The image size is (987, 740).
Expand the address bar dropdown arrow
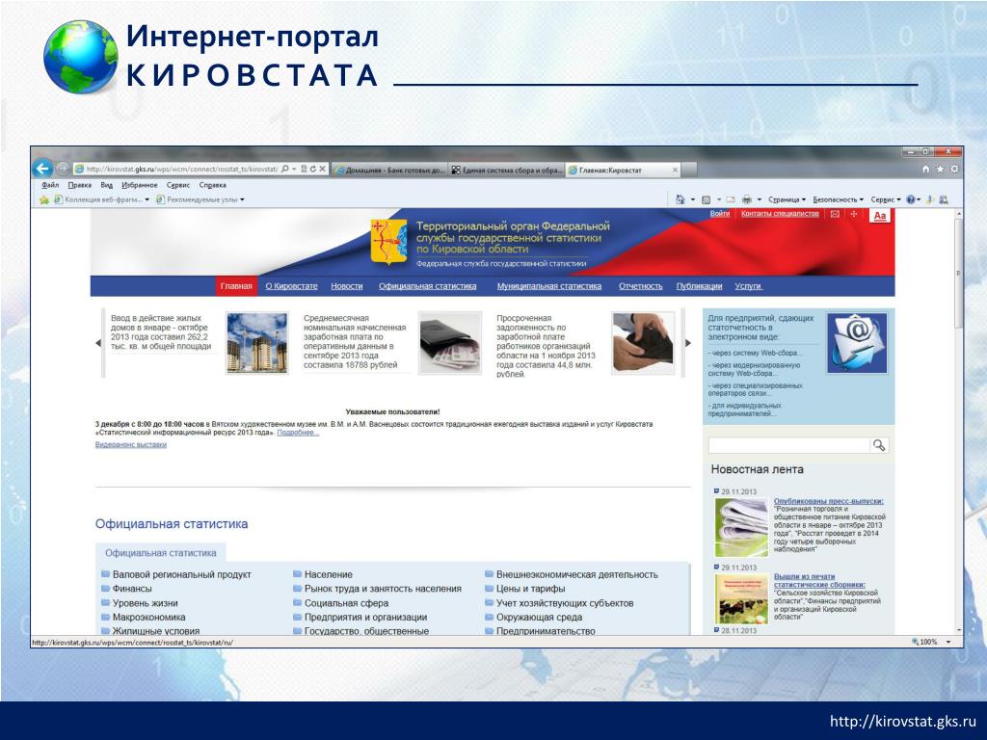tap(294, 169)
